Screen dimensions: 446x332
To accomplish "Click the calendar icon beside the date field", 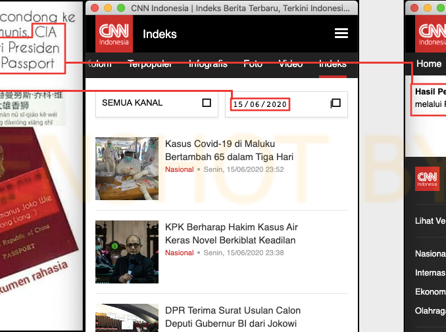I will point(335,103).
